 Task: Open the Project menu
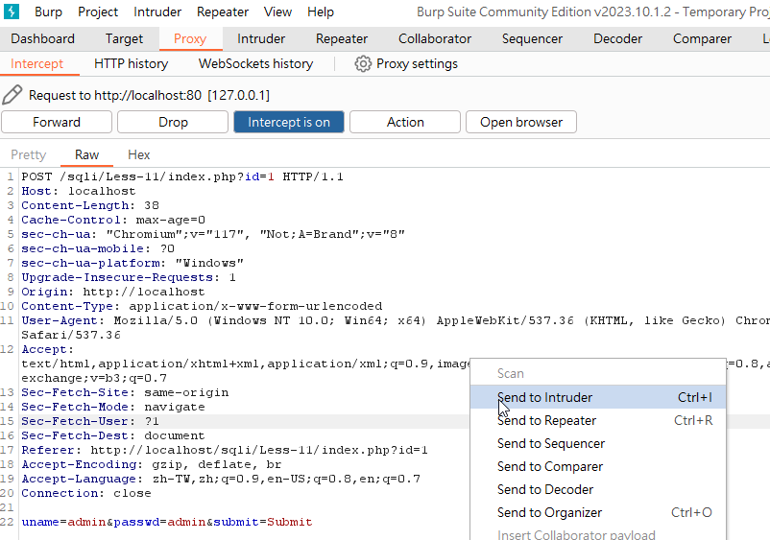[x=98, y=12]
